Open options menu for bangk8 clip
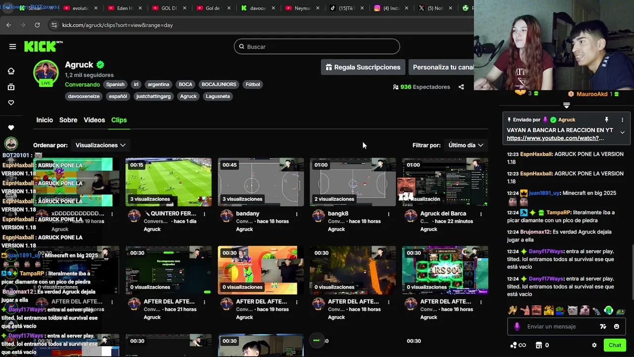634x357 pixels. tap(389, 214)
